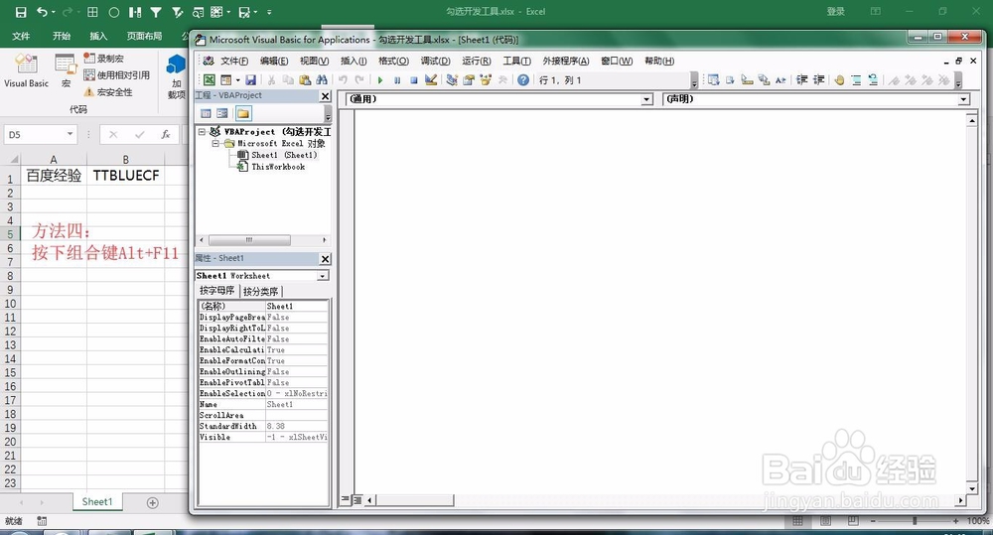Image resolution: width=993 pixels, height=535 pixels.
Task: Add a new sheet with the plus button
Action: 153,502
